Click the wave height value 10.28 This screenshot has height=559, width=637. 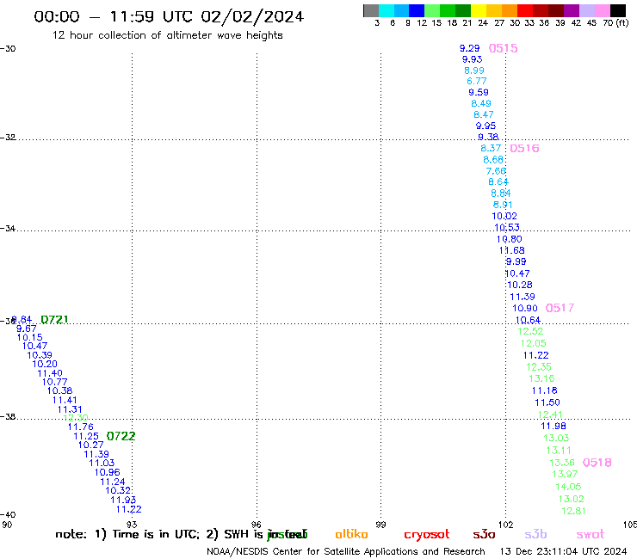(x=520, y=285)
